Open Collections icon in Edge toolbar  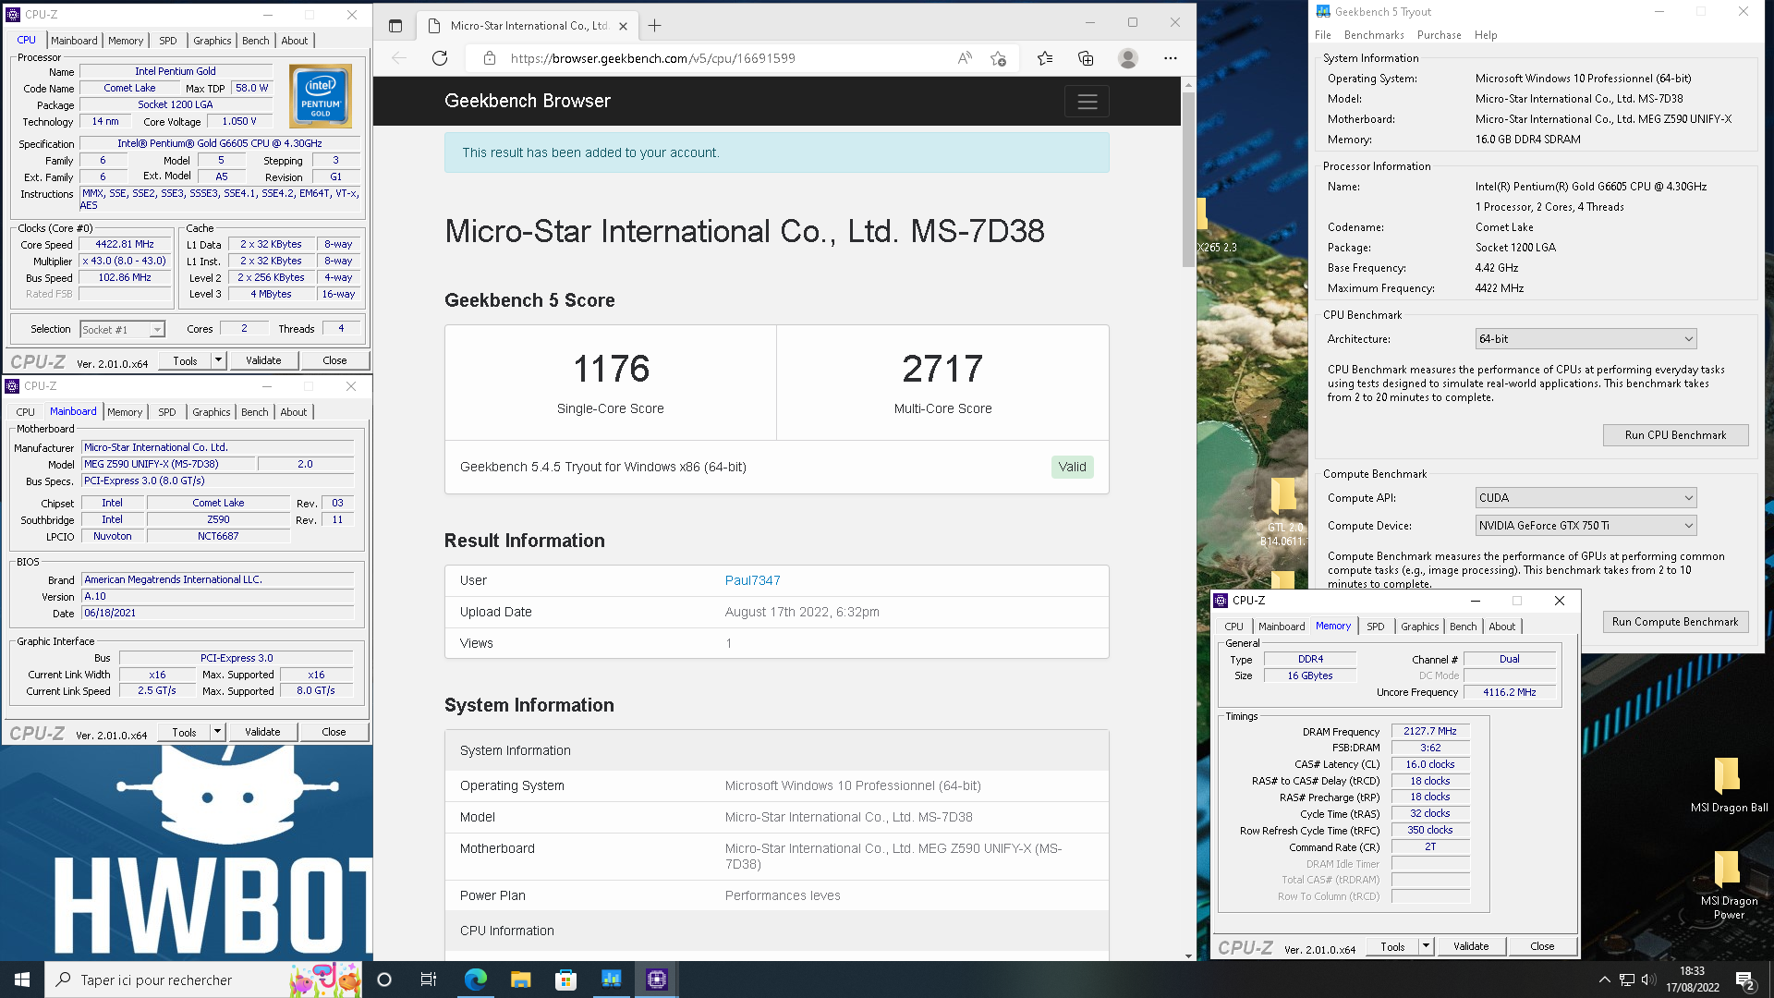point(1086,58)
